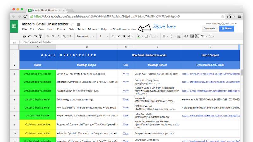Click the formula bar input

(x=131, y=42)
